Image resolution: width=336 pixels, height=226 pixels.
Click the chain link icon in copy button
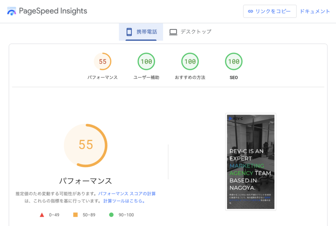coord(250,11)
